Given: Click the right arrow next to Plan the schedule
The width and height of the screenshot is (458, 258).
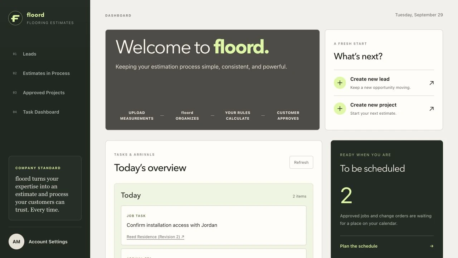Looking at the screenshot, I should point(432,246).
